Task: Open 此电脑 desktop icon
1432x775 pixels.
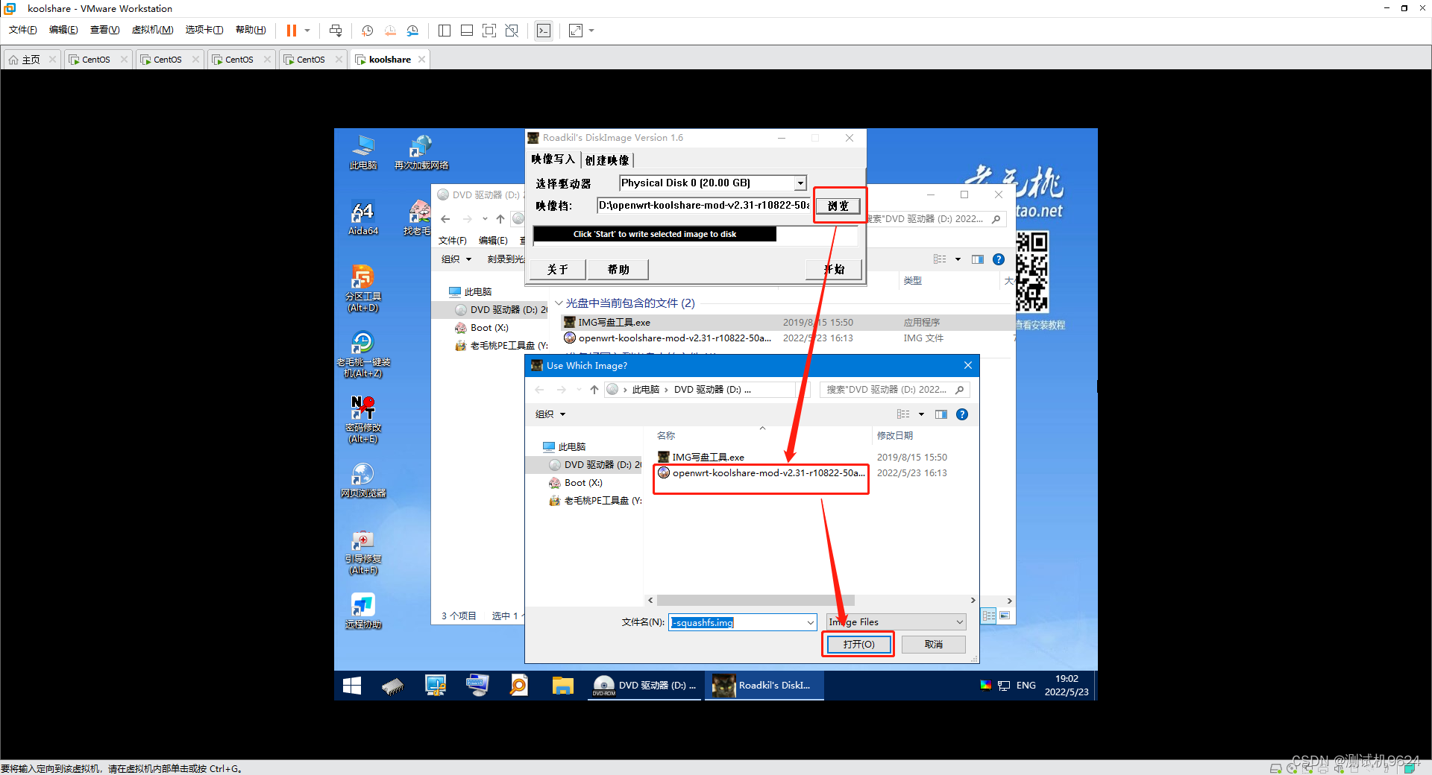Action: click(x=363, y=152)
